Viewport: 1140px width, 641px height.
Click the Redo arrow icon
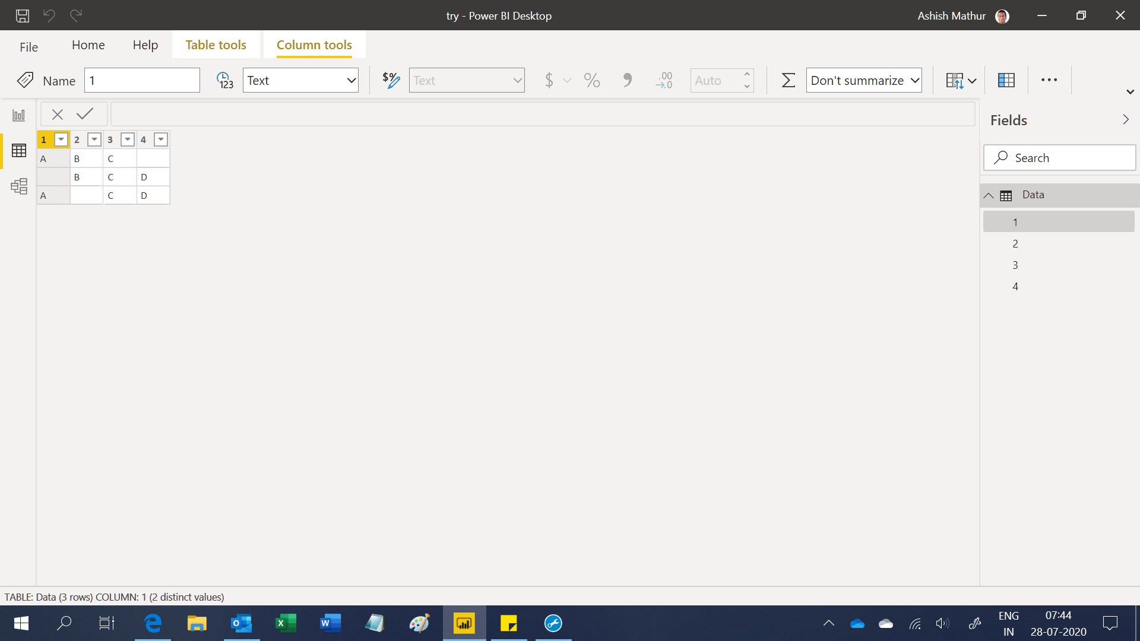click(75, 15)
